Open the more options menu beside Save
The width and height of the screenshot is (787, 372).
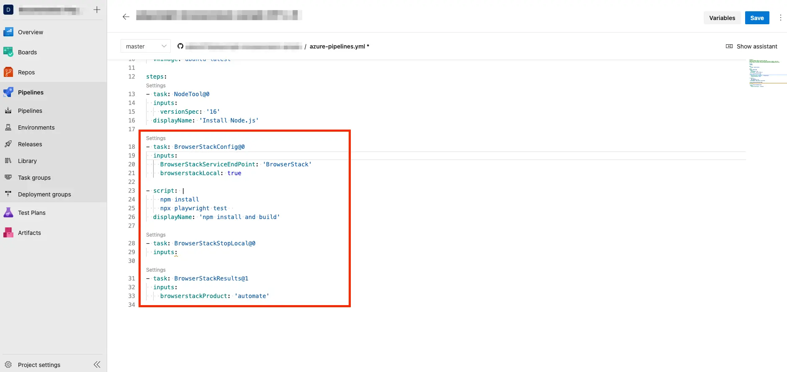coord(780,18)
